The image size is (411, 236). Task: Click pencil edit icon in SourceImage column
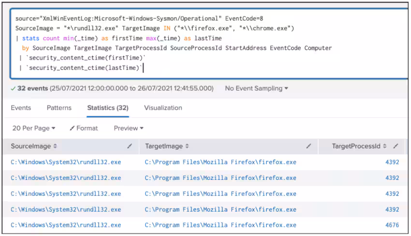(x=130, y=146)
